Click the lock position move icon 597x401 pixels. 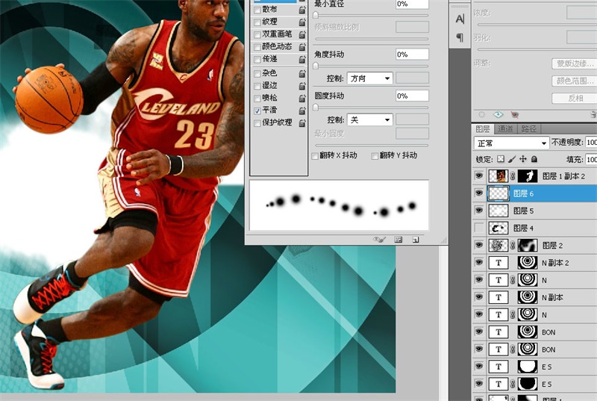click(x=523, y=159)
